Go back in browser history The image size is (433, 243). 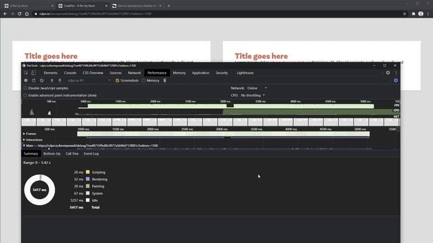click(5, 13)
